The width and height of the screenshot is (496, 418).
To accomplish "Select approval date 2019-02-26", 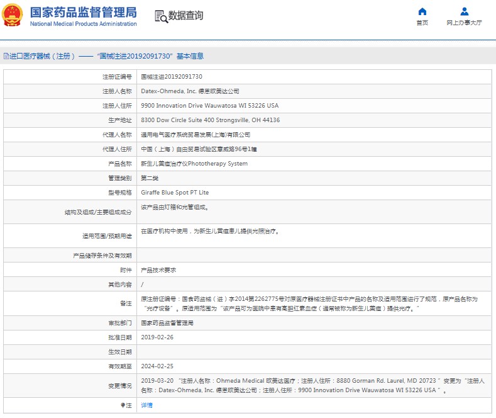I will click(x=157, y=337).
